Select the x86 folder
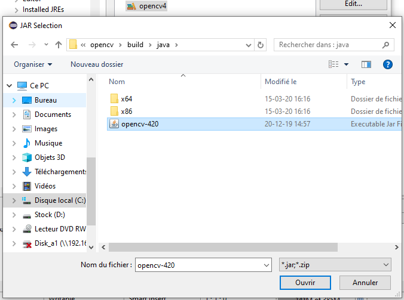The width and height of the screenshot is (404, 300). coord(127,112)
